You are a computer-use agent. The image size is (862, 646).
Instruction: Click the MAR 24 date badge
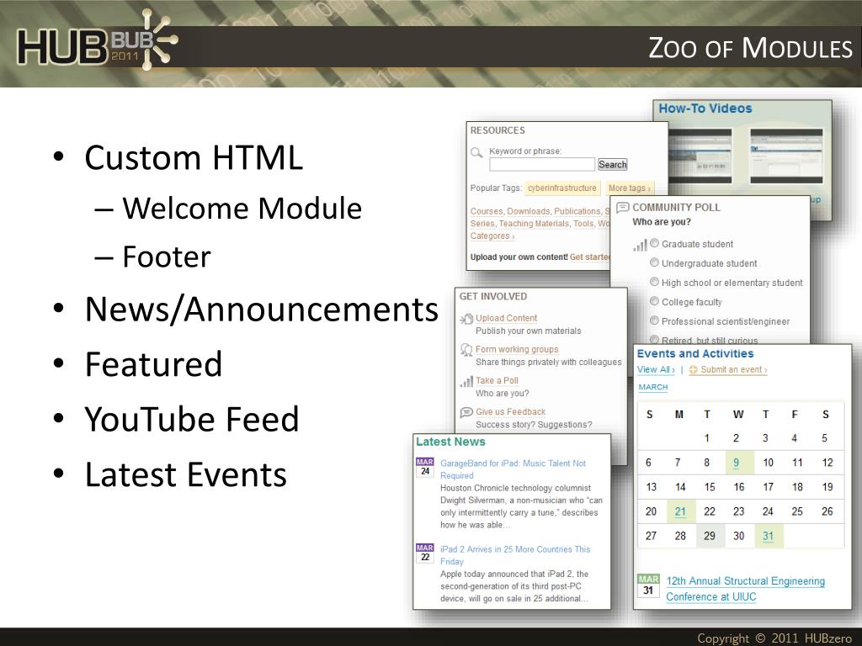click(x=425, y=467)
